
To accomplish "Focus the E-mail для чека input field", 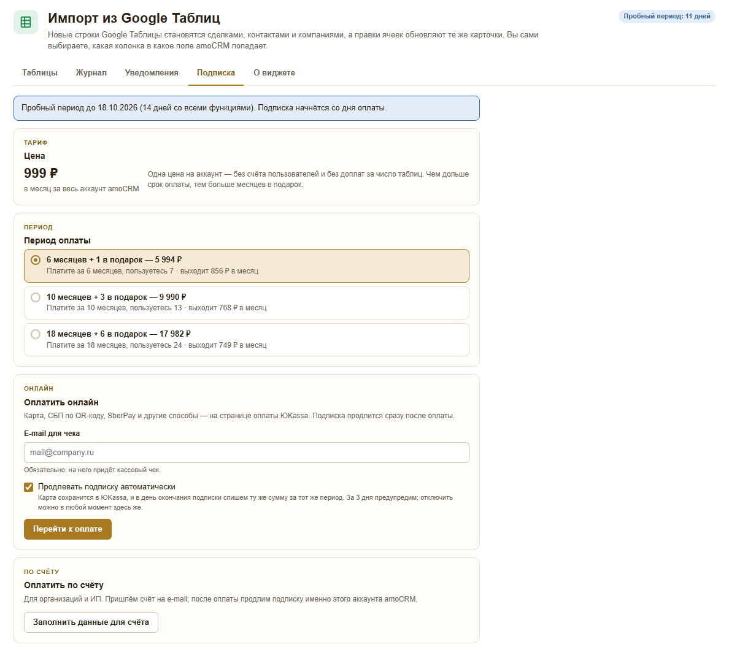I will (x=247, y=453).
